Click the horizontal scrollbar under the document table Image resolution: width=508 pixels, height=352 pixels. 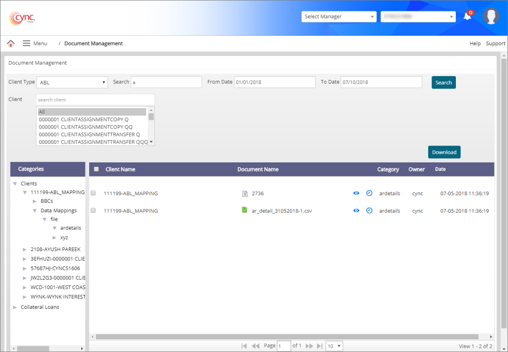click(286, 337)
